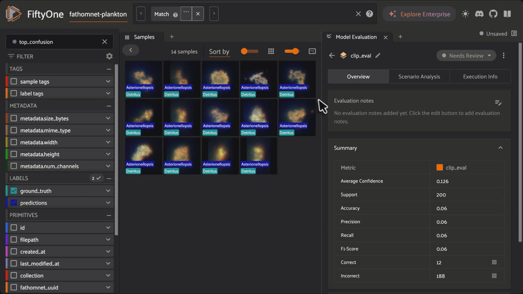The image size is (523, 294).
Task: Click the FiftyOne logo icon
Action: pos(14,14)
